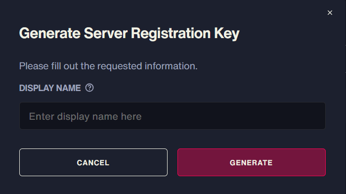Focus the display name input field
Viewport: 346px width, 194px height.
173,116
